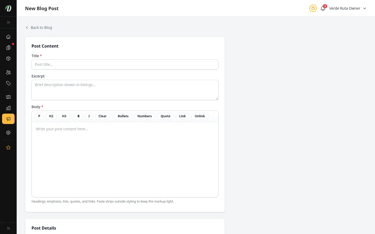Insert a hyperlink with Link button
The image size is (375, 234).
tap(183, 116)
